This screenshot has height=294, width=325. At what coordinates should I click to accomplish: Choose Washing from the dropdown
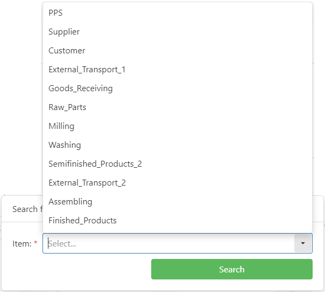tap(65, 145)
